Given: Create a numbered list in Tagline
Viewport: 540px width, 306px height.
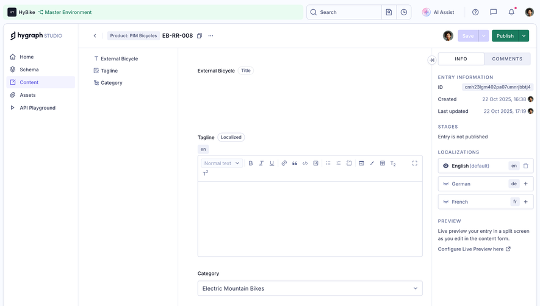Looking at the screenshot, I should coord(339,163).
